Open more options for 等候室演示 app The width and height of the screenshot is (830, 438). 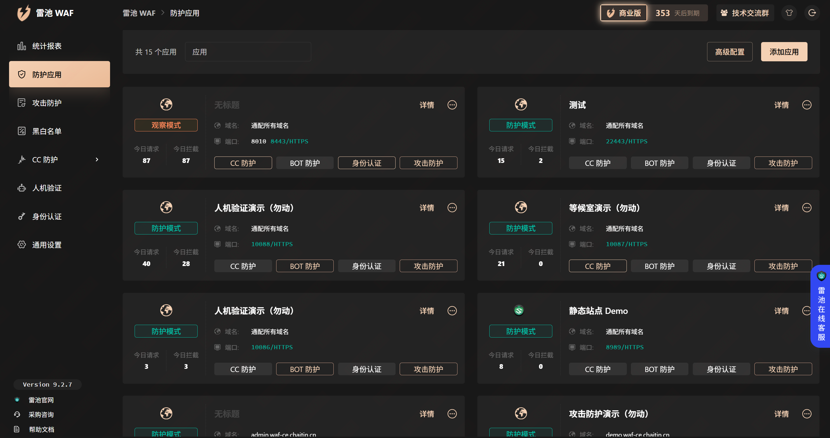click(806, 208)
